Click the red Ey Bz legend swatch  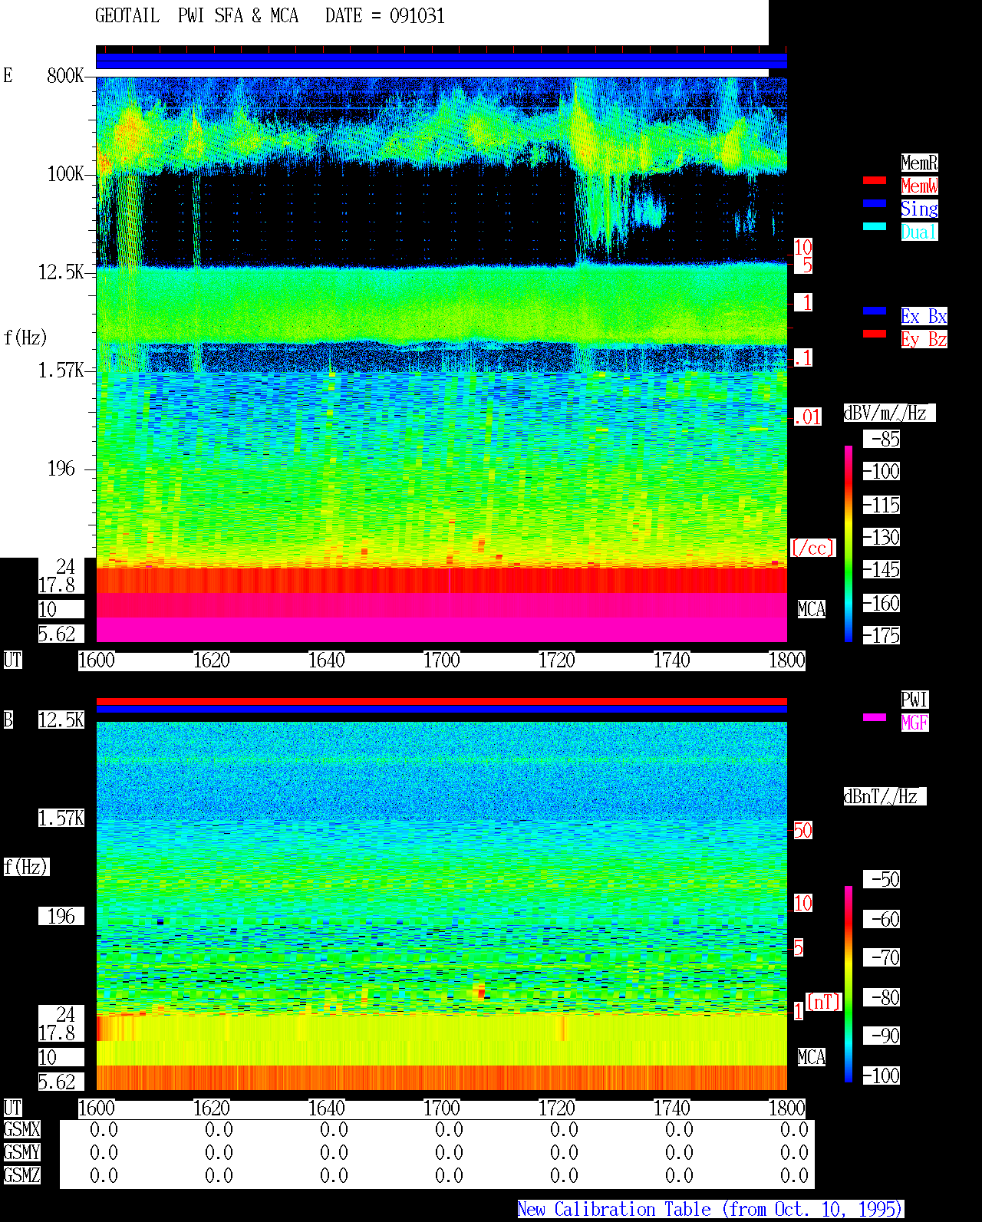point(875,334)
